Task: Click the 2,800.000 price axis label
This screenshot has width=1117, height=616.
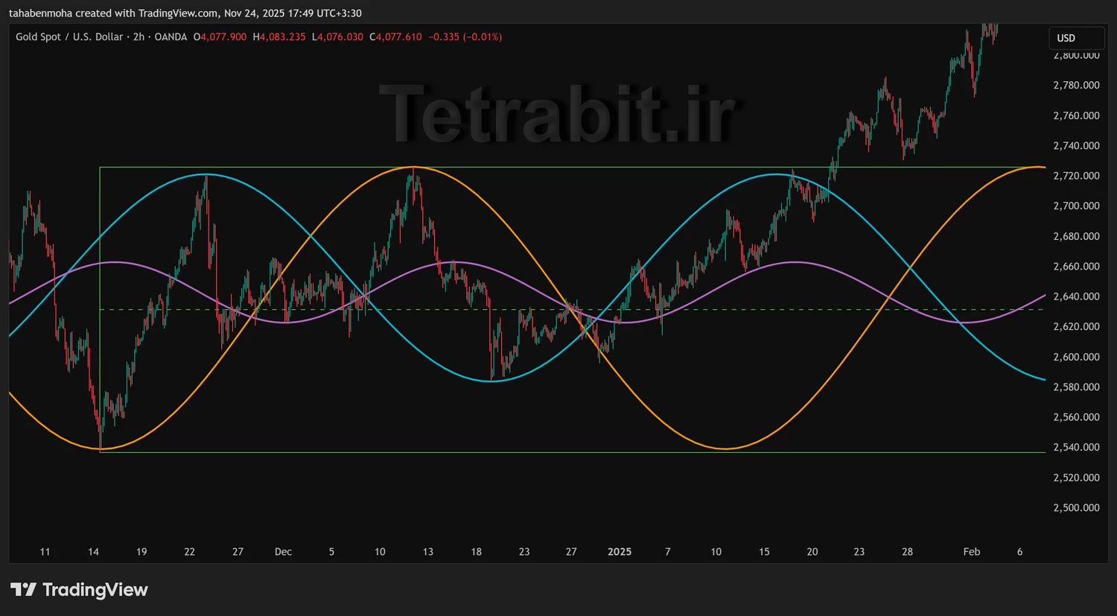Action: pyautogui.click(x=1076, y=55)
